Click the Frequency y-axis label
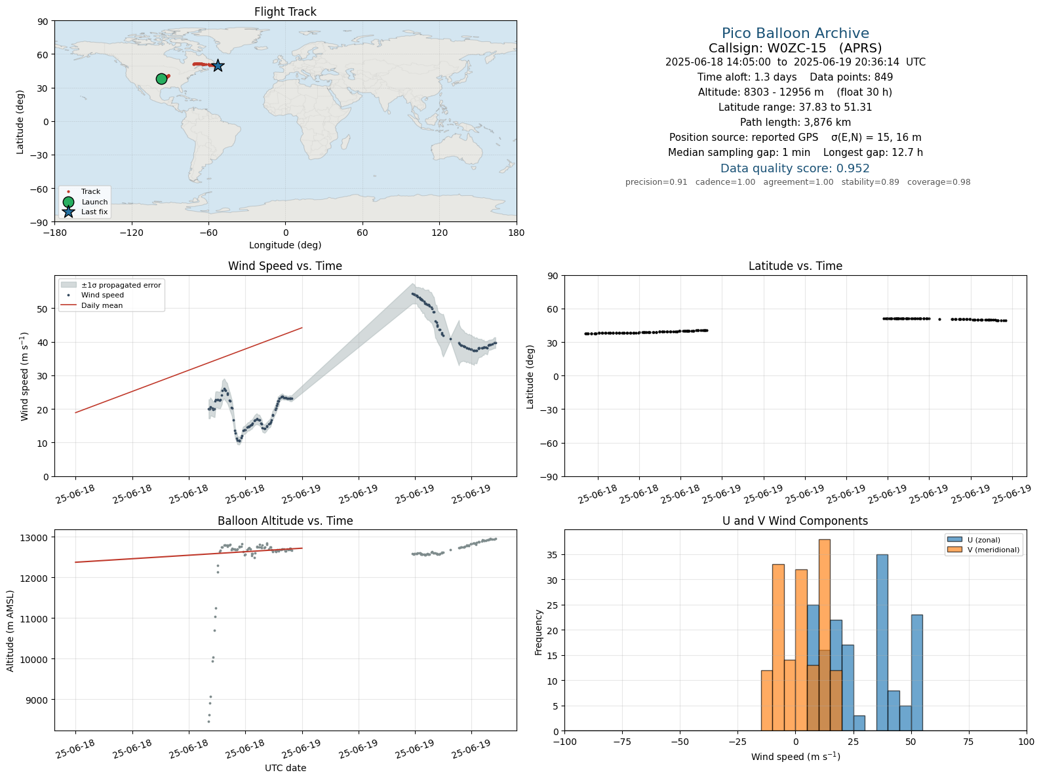1041x779 pixels. pyautogui.click(x=539, y=632)
